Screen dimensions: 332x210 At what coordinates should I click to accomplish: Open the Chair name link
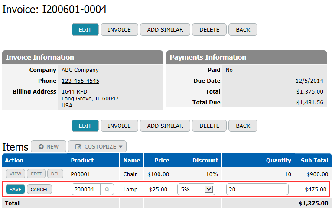click(130, 174)
